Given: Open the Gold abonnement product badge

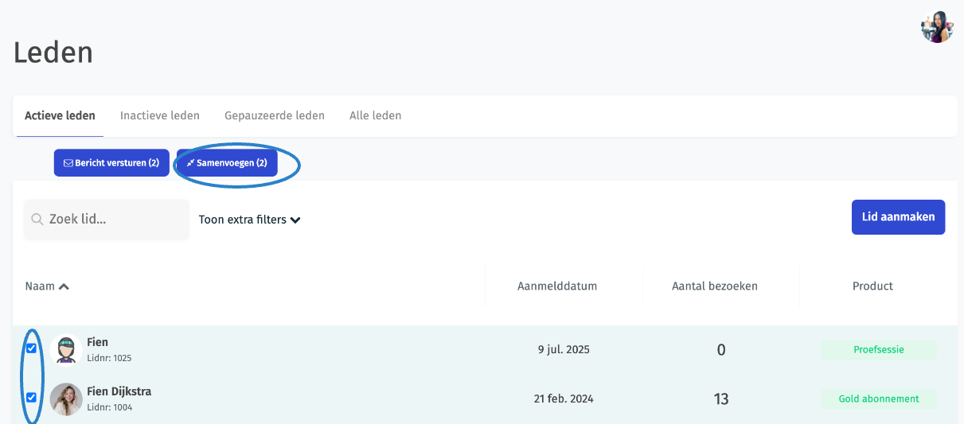Looking at the screenshot, I should point(879,399).
